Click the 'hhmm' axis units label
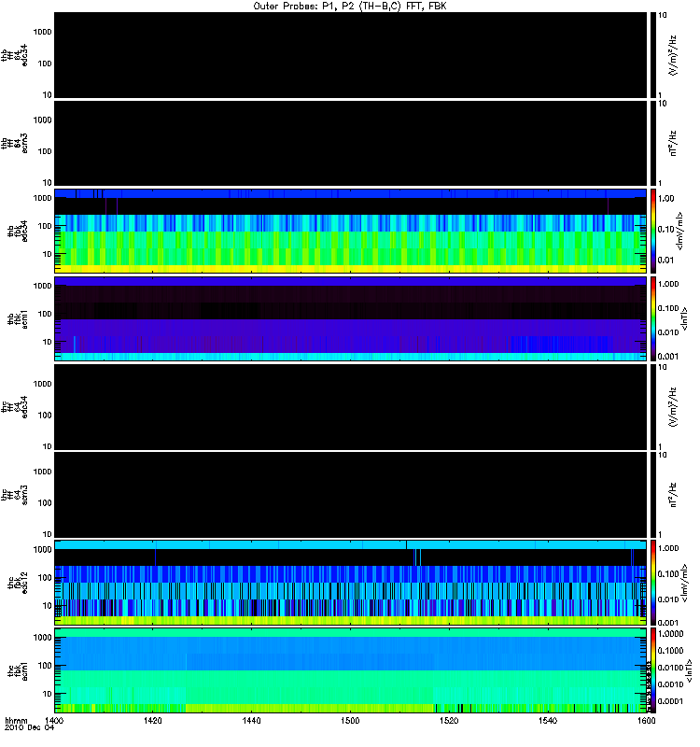 [x=16, y=720]
